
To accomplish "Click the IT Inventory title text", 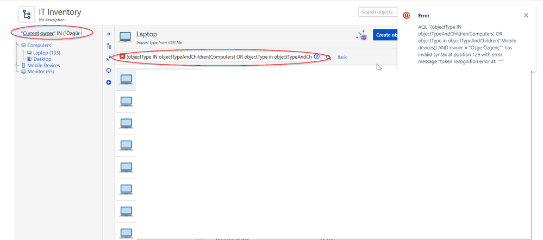I will click(x=60, y=12).
